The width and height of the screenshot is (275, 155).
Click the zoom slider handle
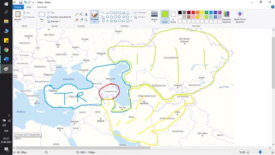coord(260,152)
